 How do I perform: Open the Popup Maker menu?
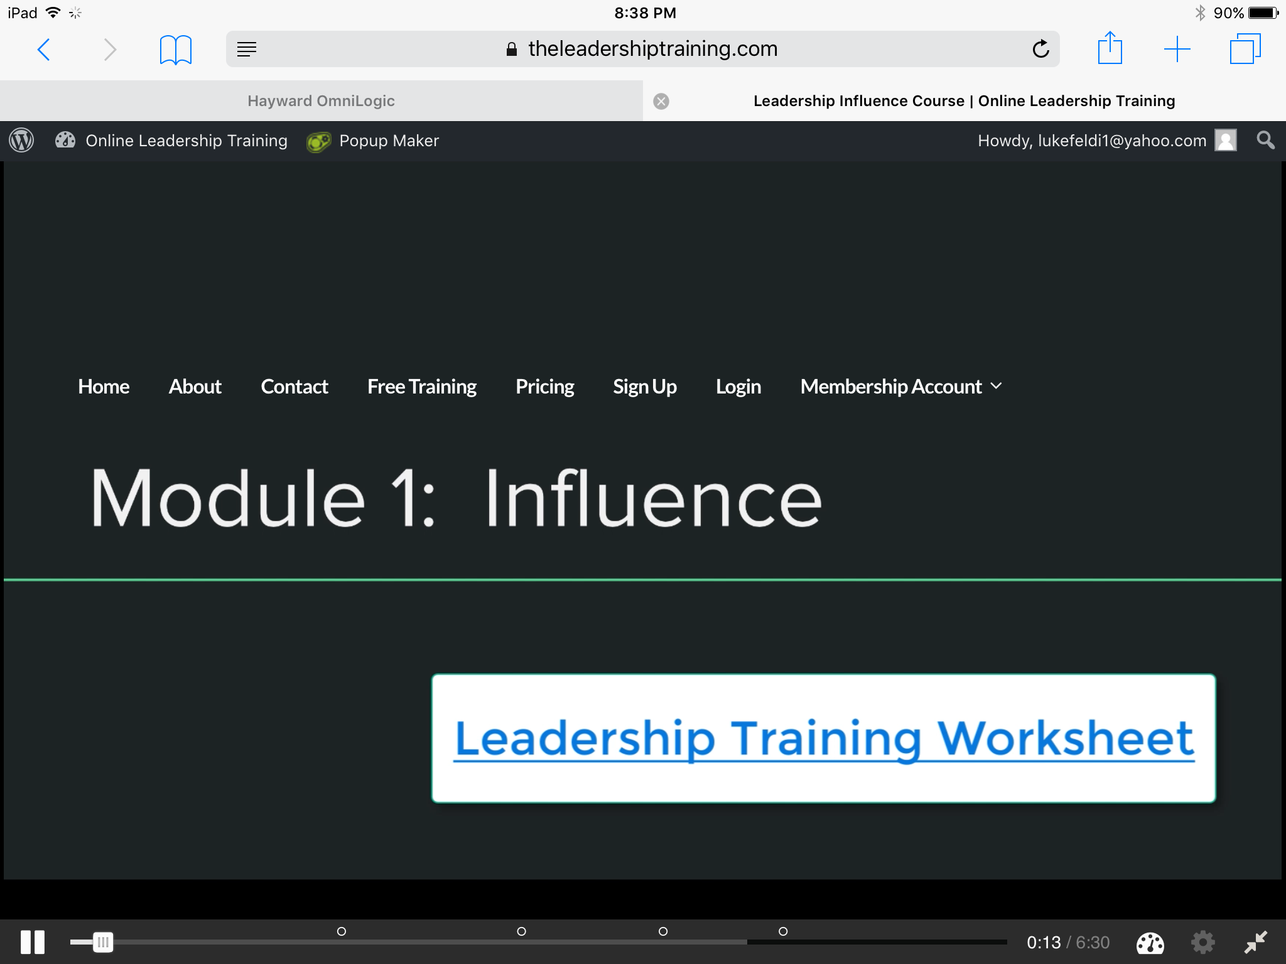coord(389,141)
